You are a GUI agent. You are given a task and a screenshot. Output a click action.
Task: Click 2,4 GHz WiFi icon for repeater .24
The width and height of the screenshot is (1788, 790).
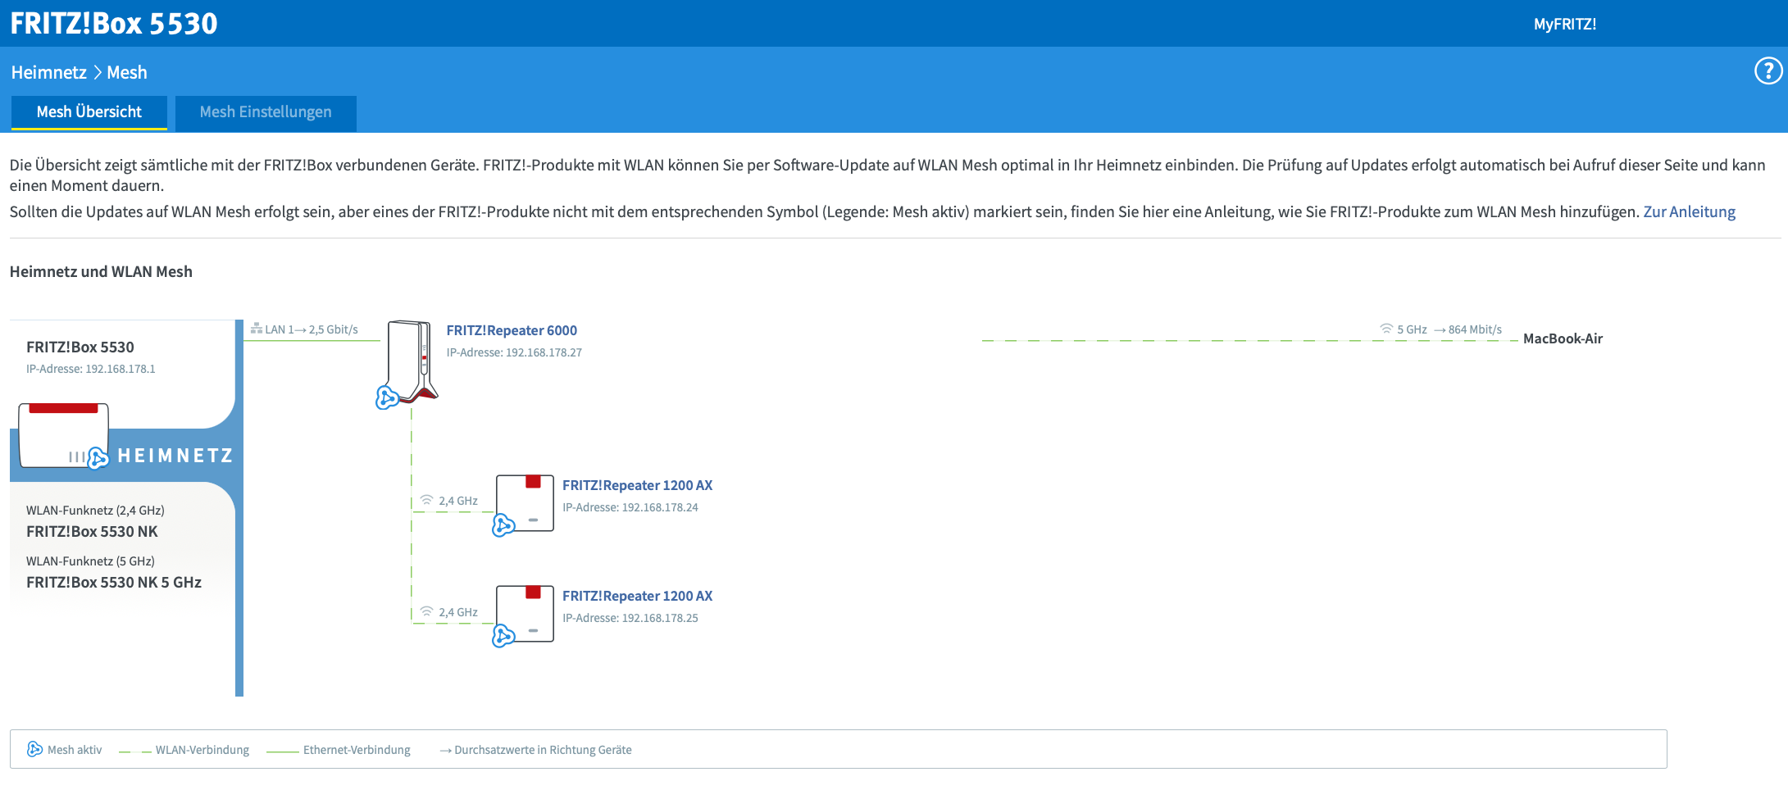click(x=426, y=500)
